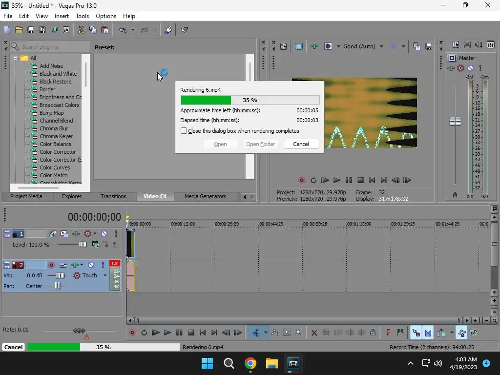Switch to the Project Media tab
The width and height of the screenshot is (500, 375).
click(26, 196)
